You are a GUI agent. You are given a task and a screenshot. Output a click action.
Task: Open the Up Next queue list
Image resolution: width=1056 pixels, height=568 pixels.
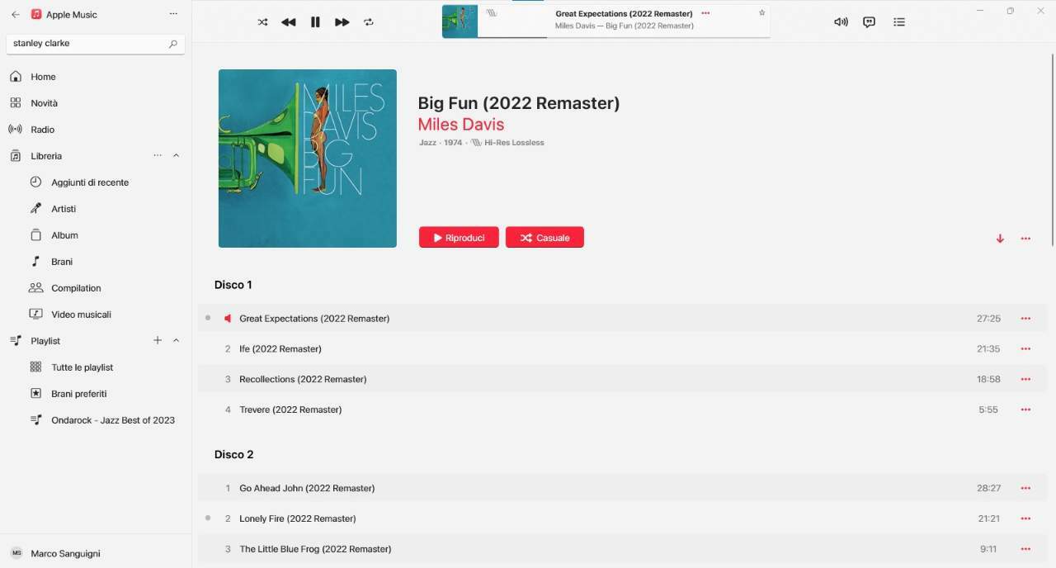[x=899, y=22]
